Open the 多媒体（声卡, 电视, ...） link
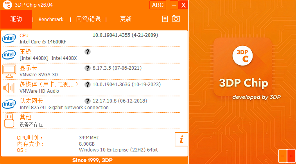 point(49,85)
